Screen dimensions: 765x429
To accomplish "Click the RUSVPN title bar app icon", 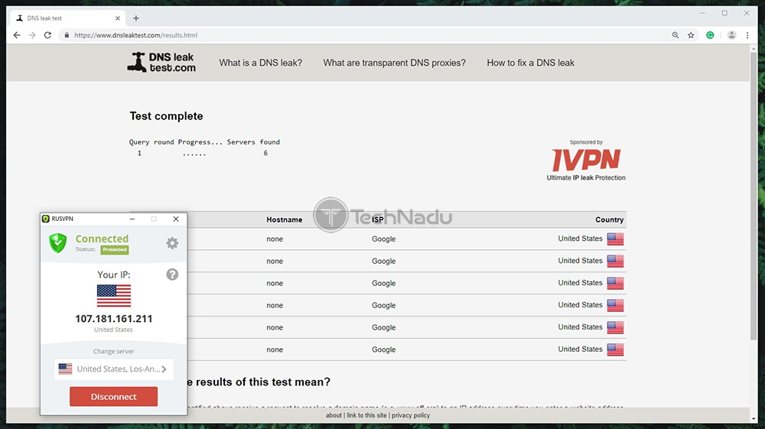I will [x=46, y=219].
